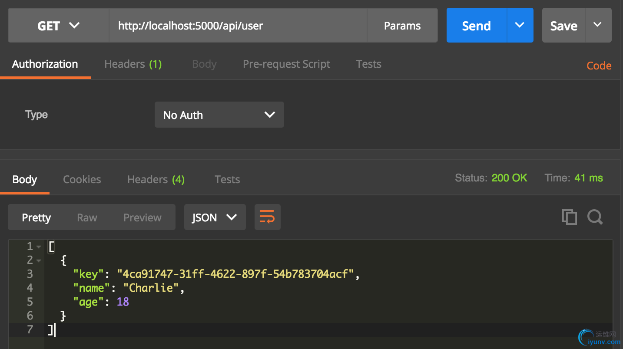
Task: Open the response Headers (4) tab
Action: point(156,180)
